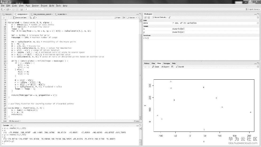Switch to the History tab
The image size is (261, 147).
(147, 63)
